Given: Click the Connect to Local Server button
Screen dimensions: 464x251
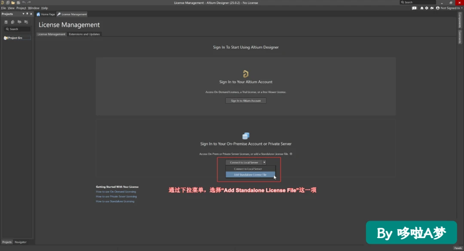Looking at the screenshot, I should pyautogui.click(x=244, y=162).
